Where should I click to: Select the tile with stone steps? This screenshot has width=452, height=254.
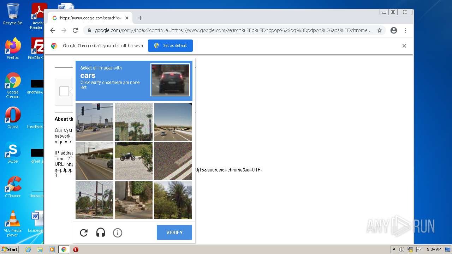click(x=133, y=200)
